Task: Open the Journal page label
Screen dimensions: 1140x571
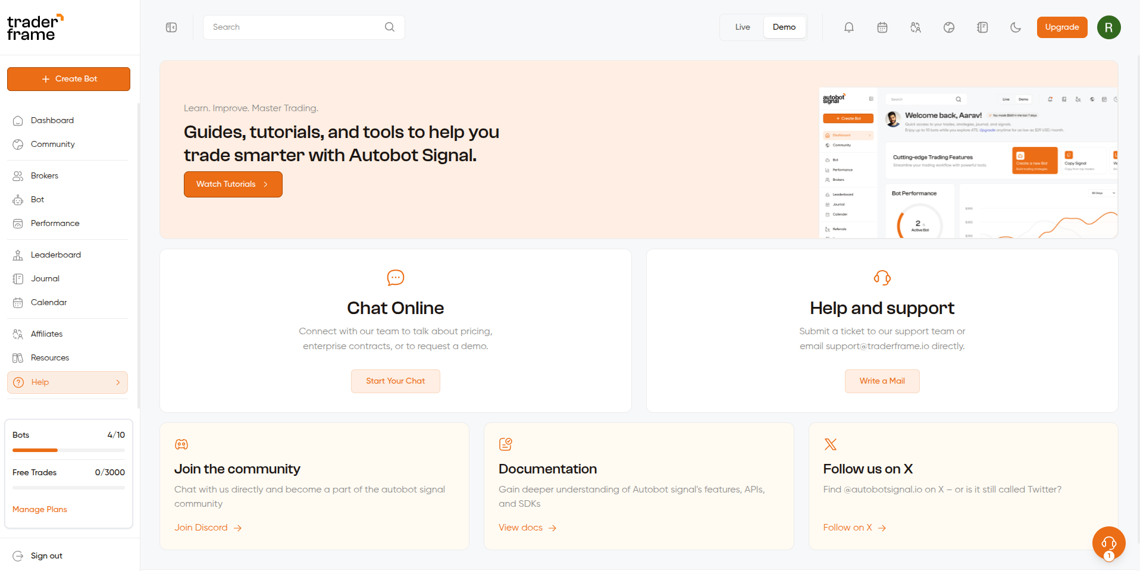Action: click(45, 279)
